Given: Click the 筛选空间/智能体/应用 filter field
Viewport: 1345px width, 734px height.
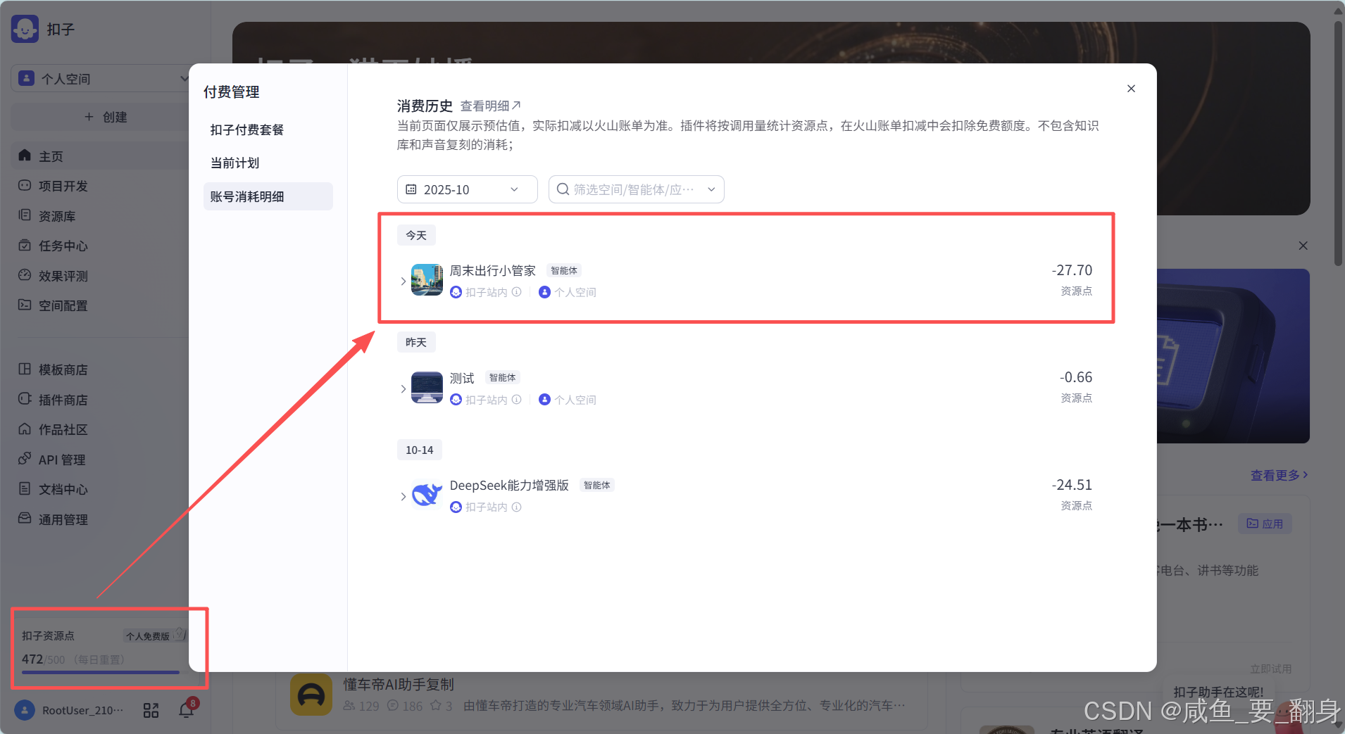Looking at the screenshot, I should point(636,189).
